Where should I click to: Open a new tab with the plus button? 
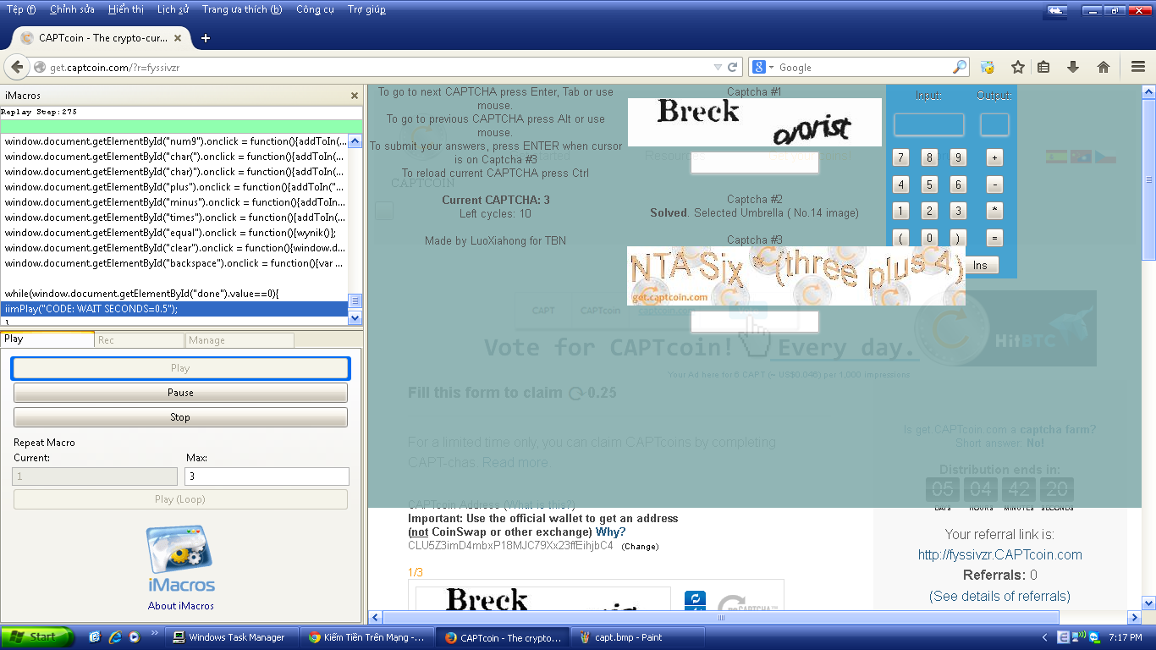tap(205, 38)
